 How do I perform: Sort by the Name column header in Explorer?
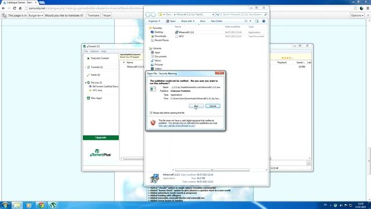178,27
